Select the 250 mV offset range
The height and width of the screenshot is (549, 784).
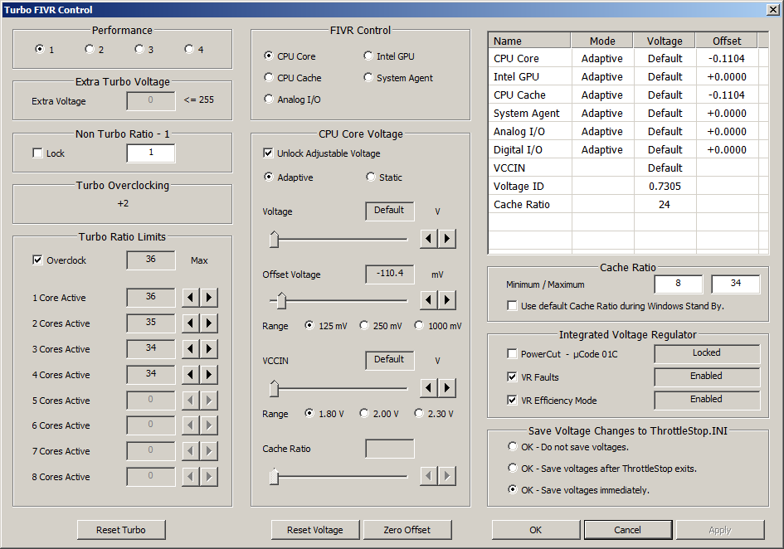(364, 326)
